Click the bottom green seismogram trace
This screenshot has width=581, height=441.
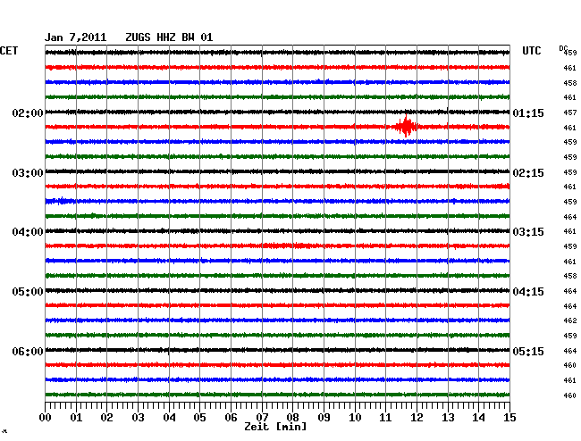[277, 395]
